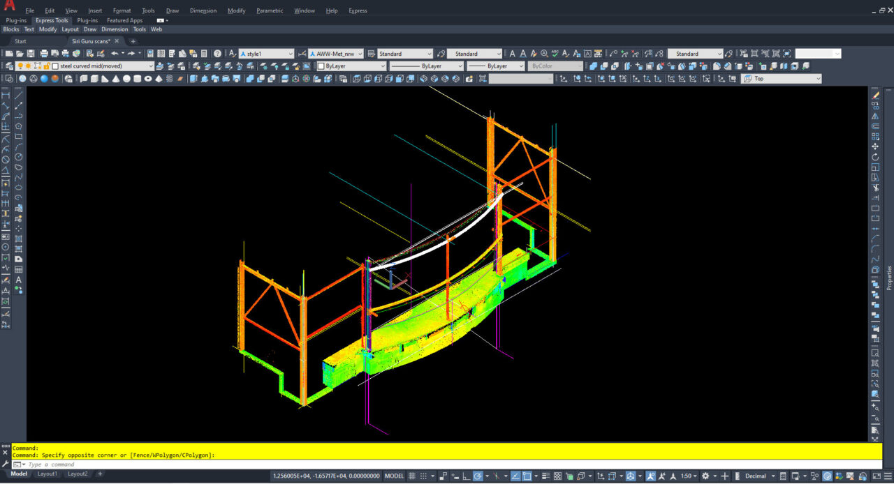
Task: Open the Properties palette side label
Action: 889,278
